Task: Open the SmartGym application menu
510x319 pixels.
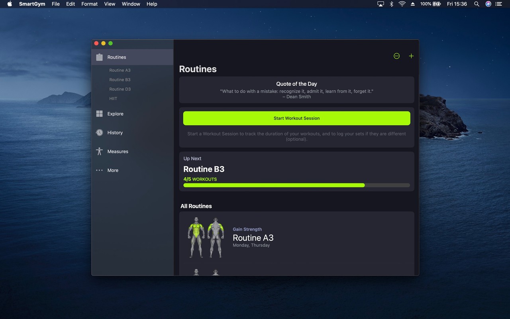Action: (x=32, y=4)
